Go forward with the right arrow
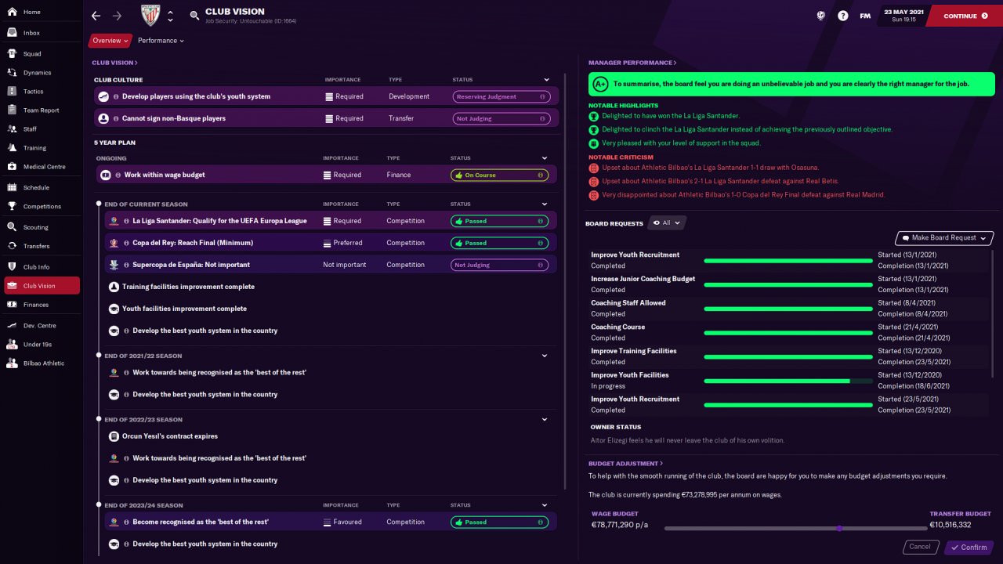Screen dimensions: 1003x564 click(x=117, y=16)
